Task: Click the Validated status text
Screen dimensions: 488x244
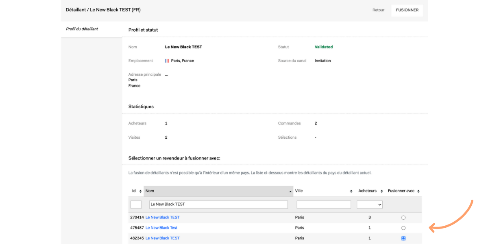Action: (324, 47)
